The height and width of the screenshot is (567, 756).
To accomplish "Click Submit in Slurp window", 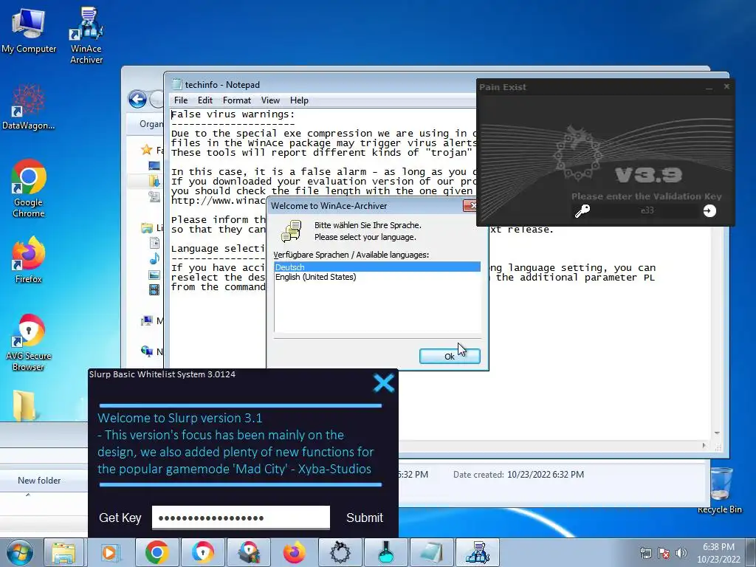I will (x=365, y=518).
